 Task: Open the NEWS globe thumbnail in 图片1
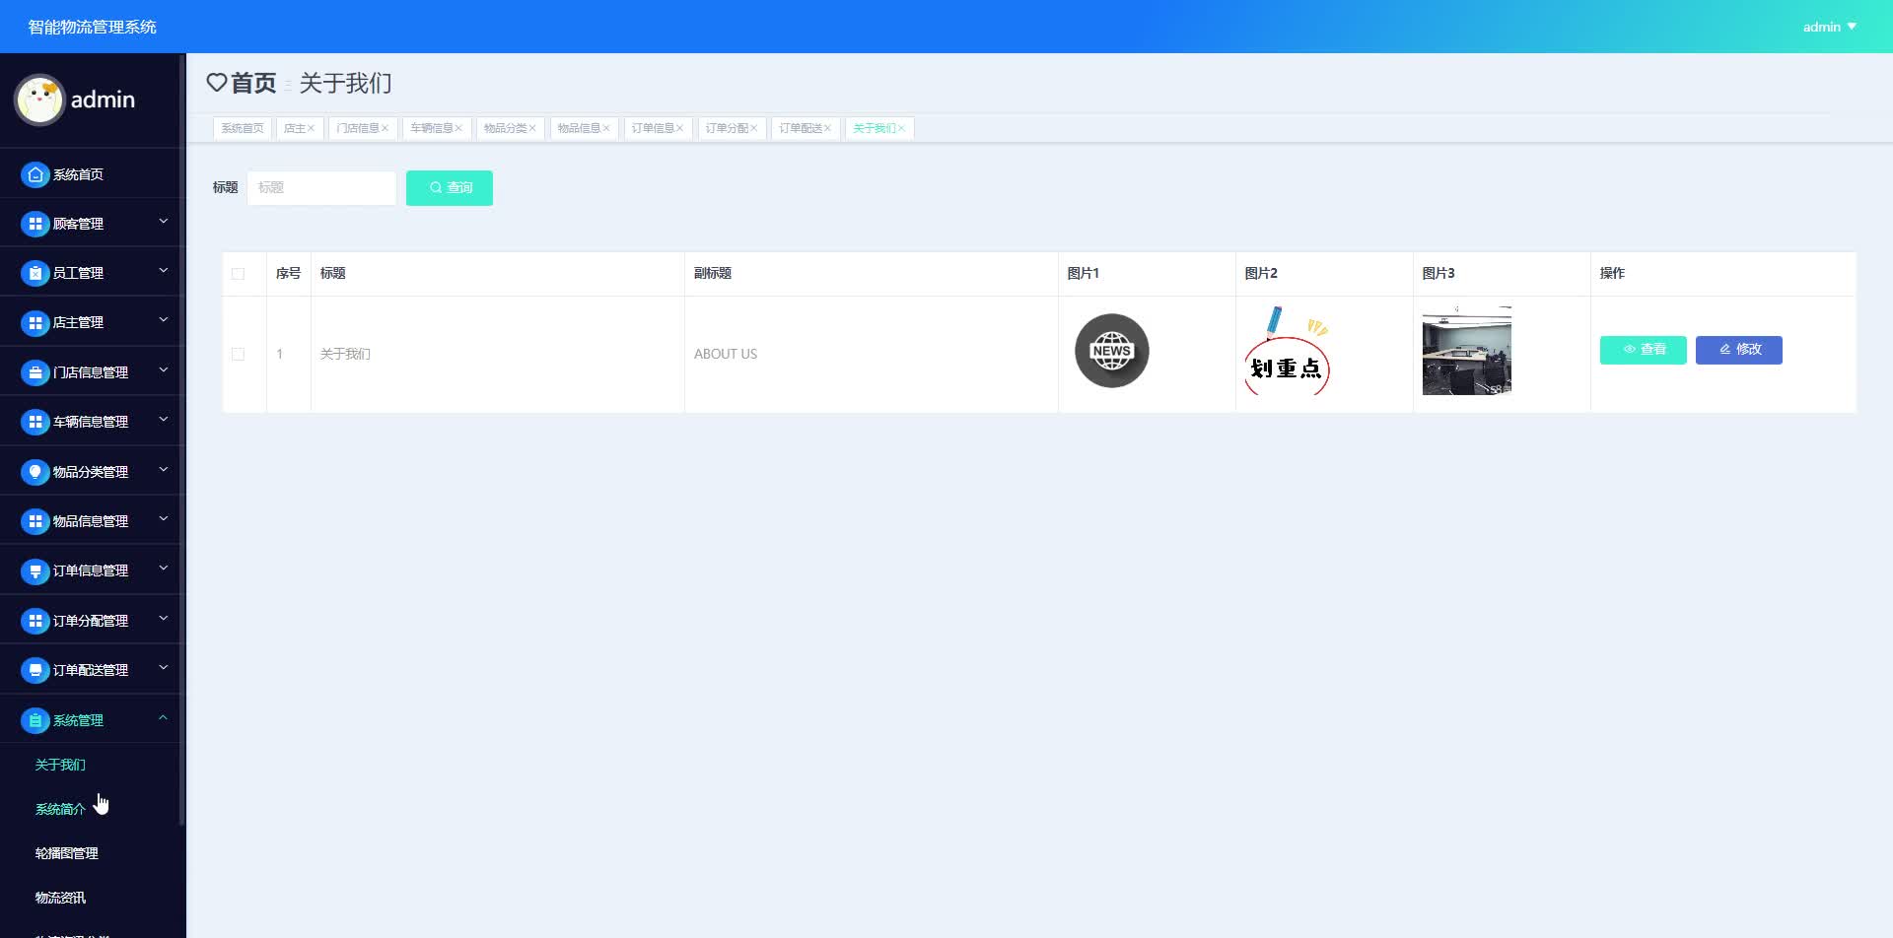[1111, 351]
